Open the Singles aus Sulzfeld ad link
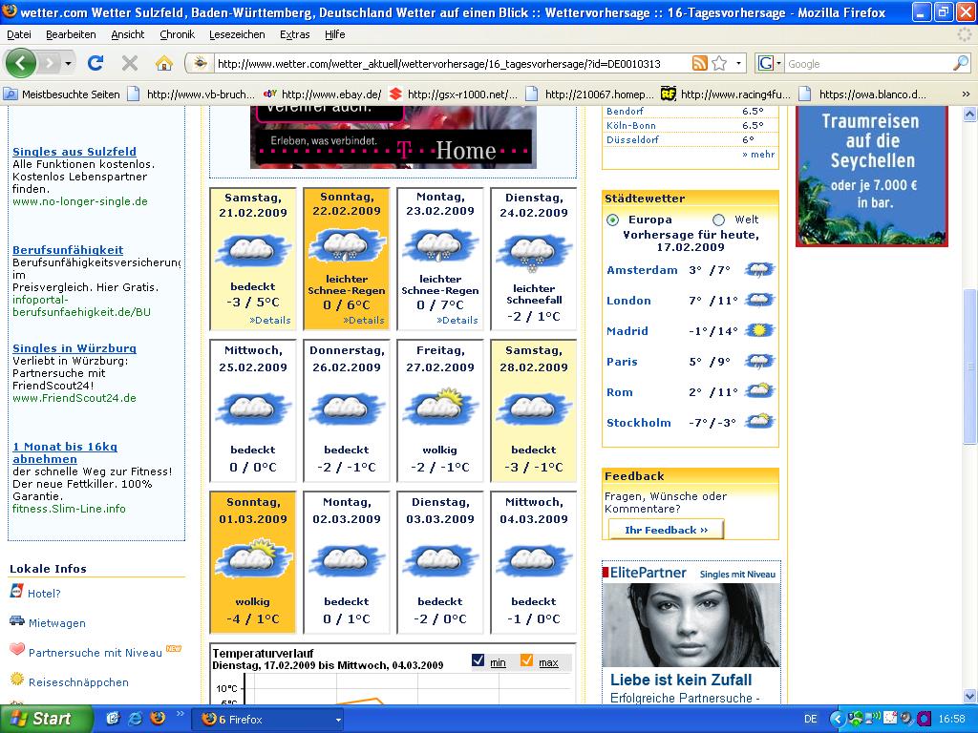 (74, 152)
